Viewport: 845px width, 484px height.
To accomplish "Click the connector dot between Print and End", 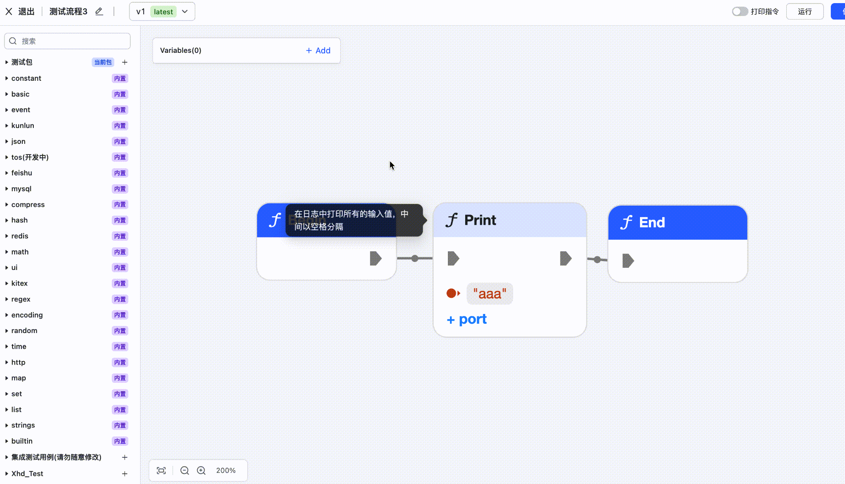I will tap(597, 260).
